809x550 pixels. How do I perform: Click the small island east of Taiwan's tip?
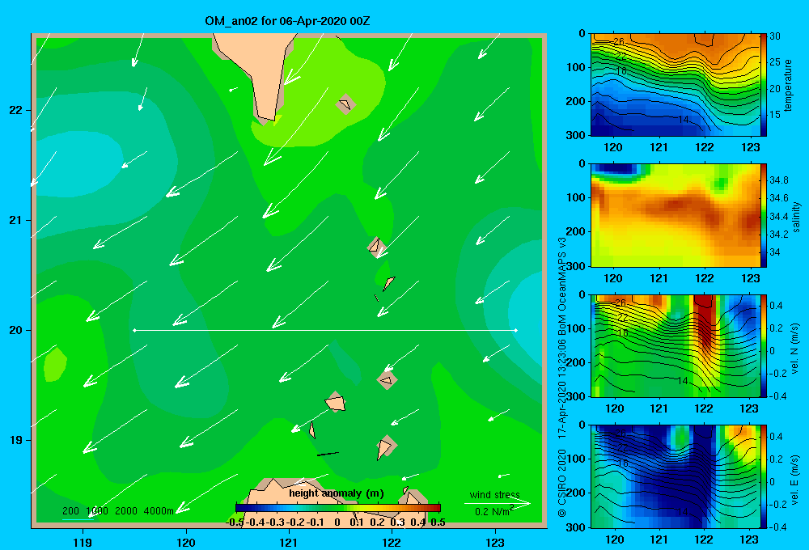tap(345, 104)
